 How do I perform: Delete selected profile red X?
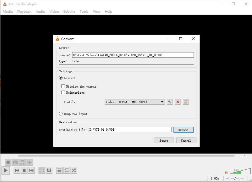tap(177, 102)
